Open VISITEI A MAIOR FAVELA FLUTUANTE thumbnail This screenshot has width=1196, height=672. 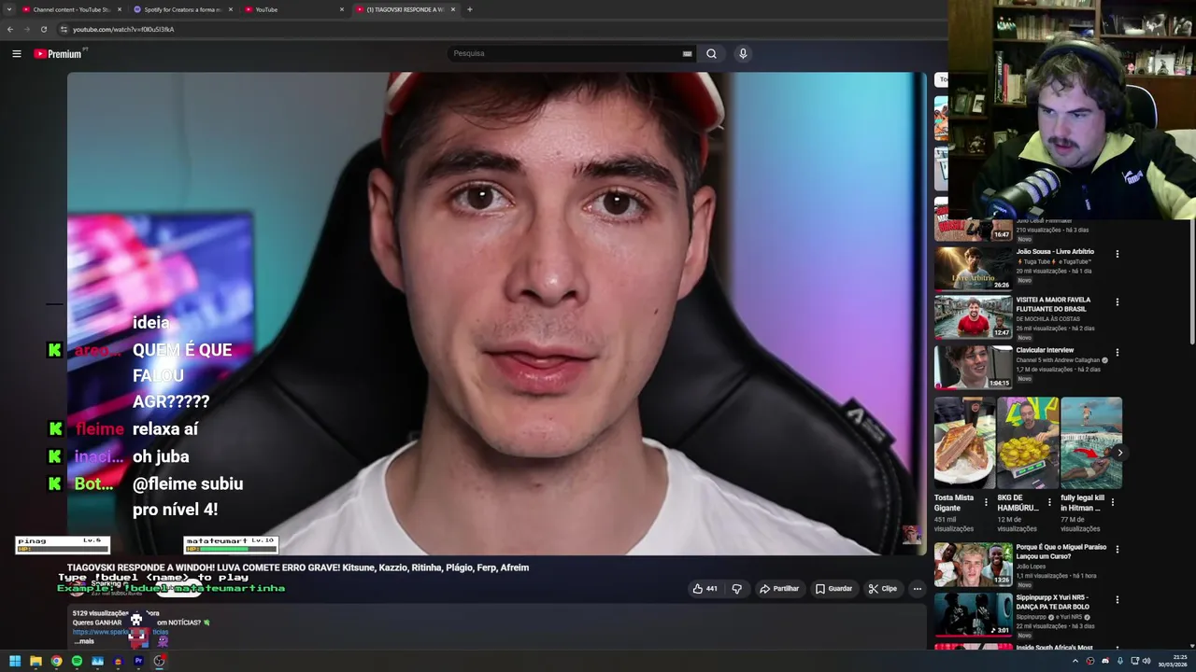(974, 317)
